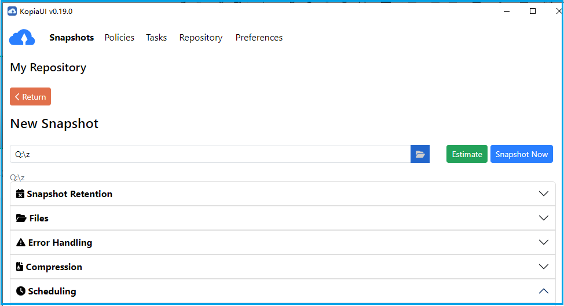Viewport: 564px width, 306px height.
Task: Click the snapshot path input field
Action: pyautogui.click(x=210, y=154)
